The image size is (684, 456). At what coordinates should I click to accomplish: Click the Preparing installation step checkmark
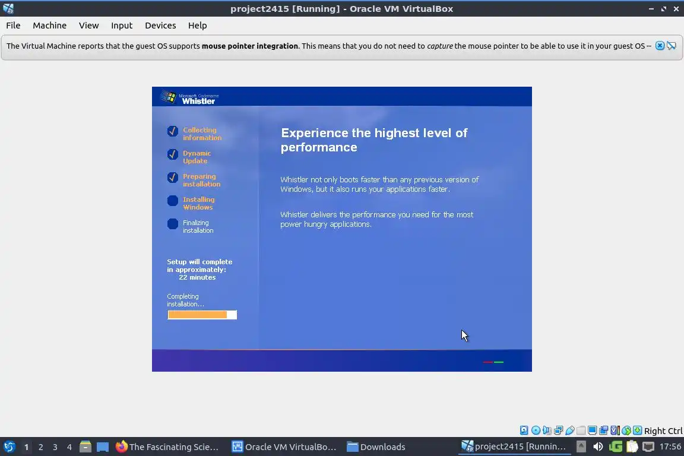[x=173, y=177]
